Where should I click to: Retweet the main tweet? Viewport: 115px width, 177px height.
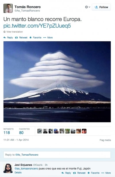pyautogui.click(x=21, y=38)
